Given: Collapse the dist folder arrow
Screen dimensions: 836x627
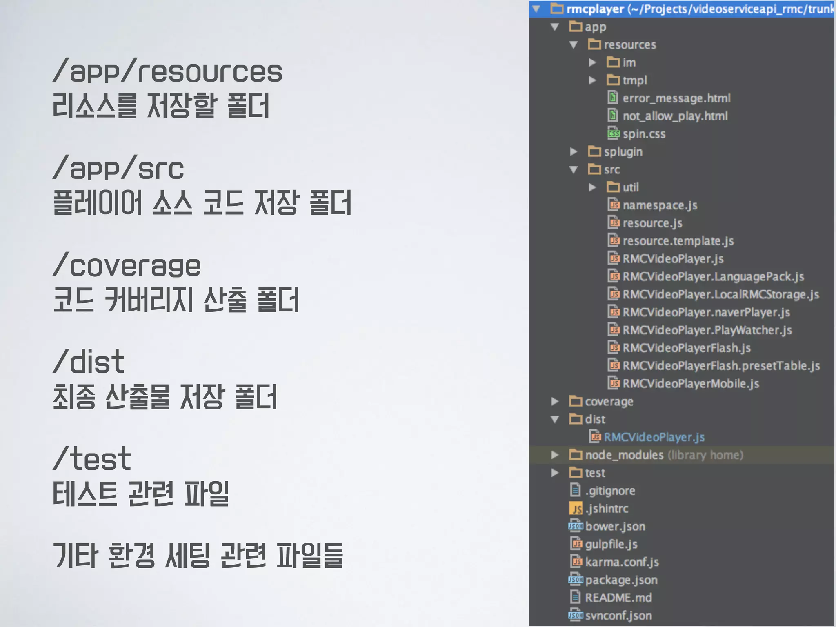Looking at the screenshot, I should pos(555,419).
